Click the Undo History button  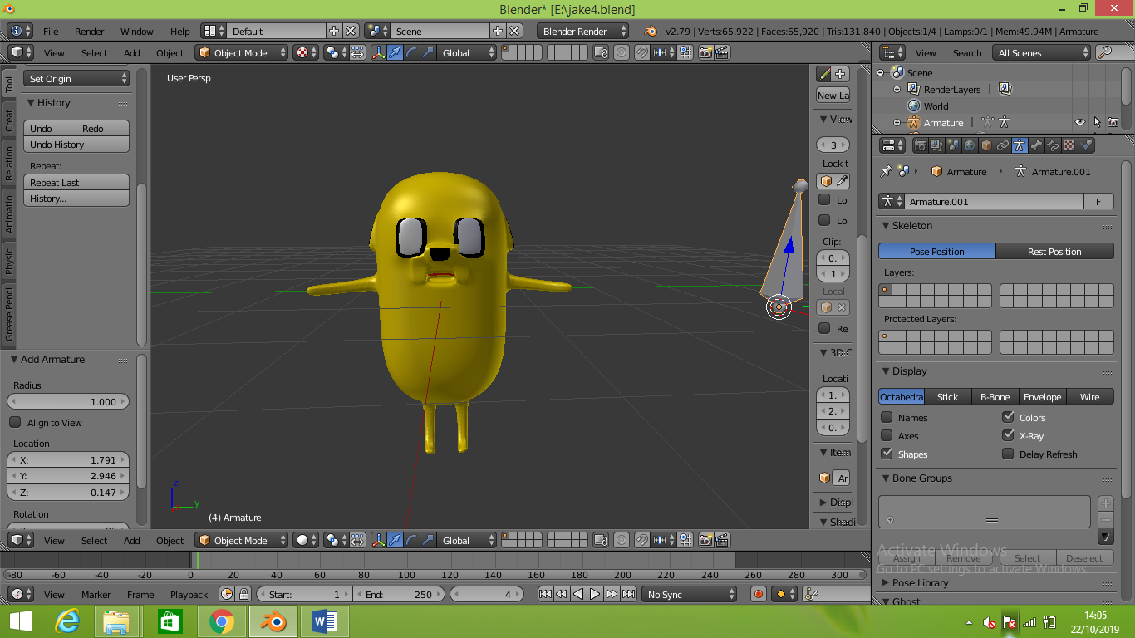click(76, 144)
